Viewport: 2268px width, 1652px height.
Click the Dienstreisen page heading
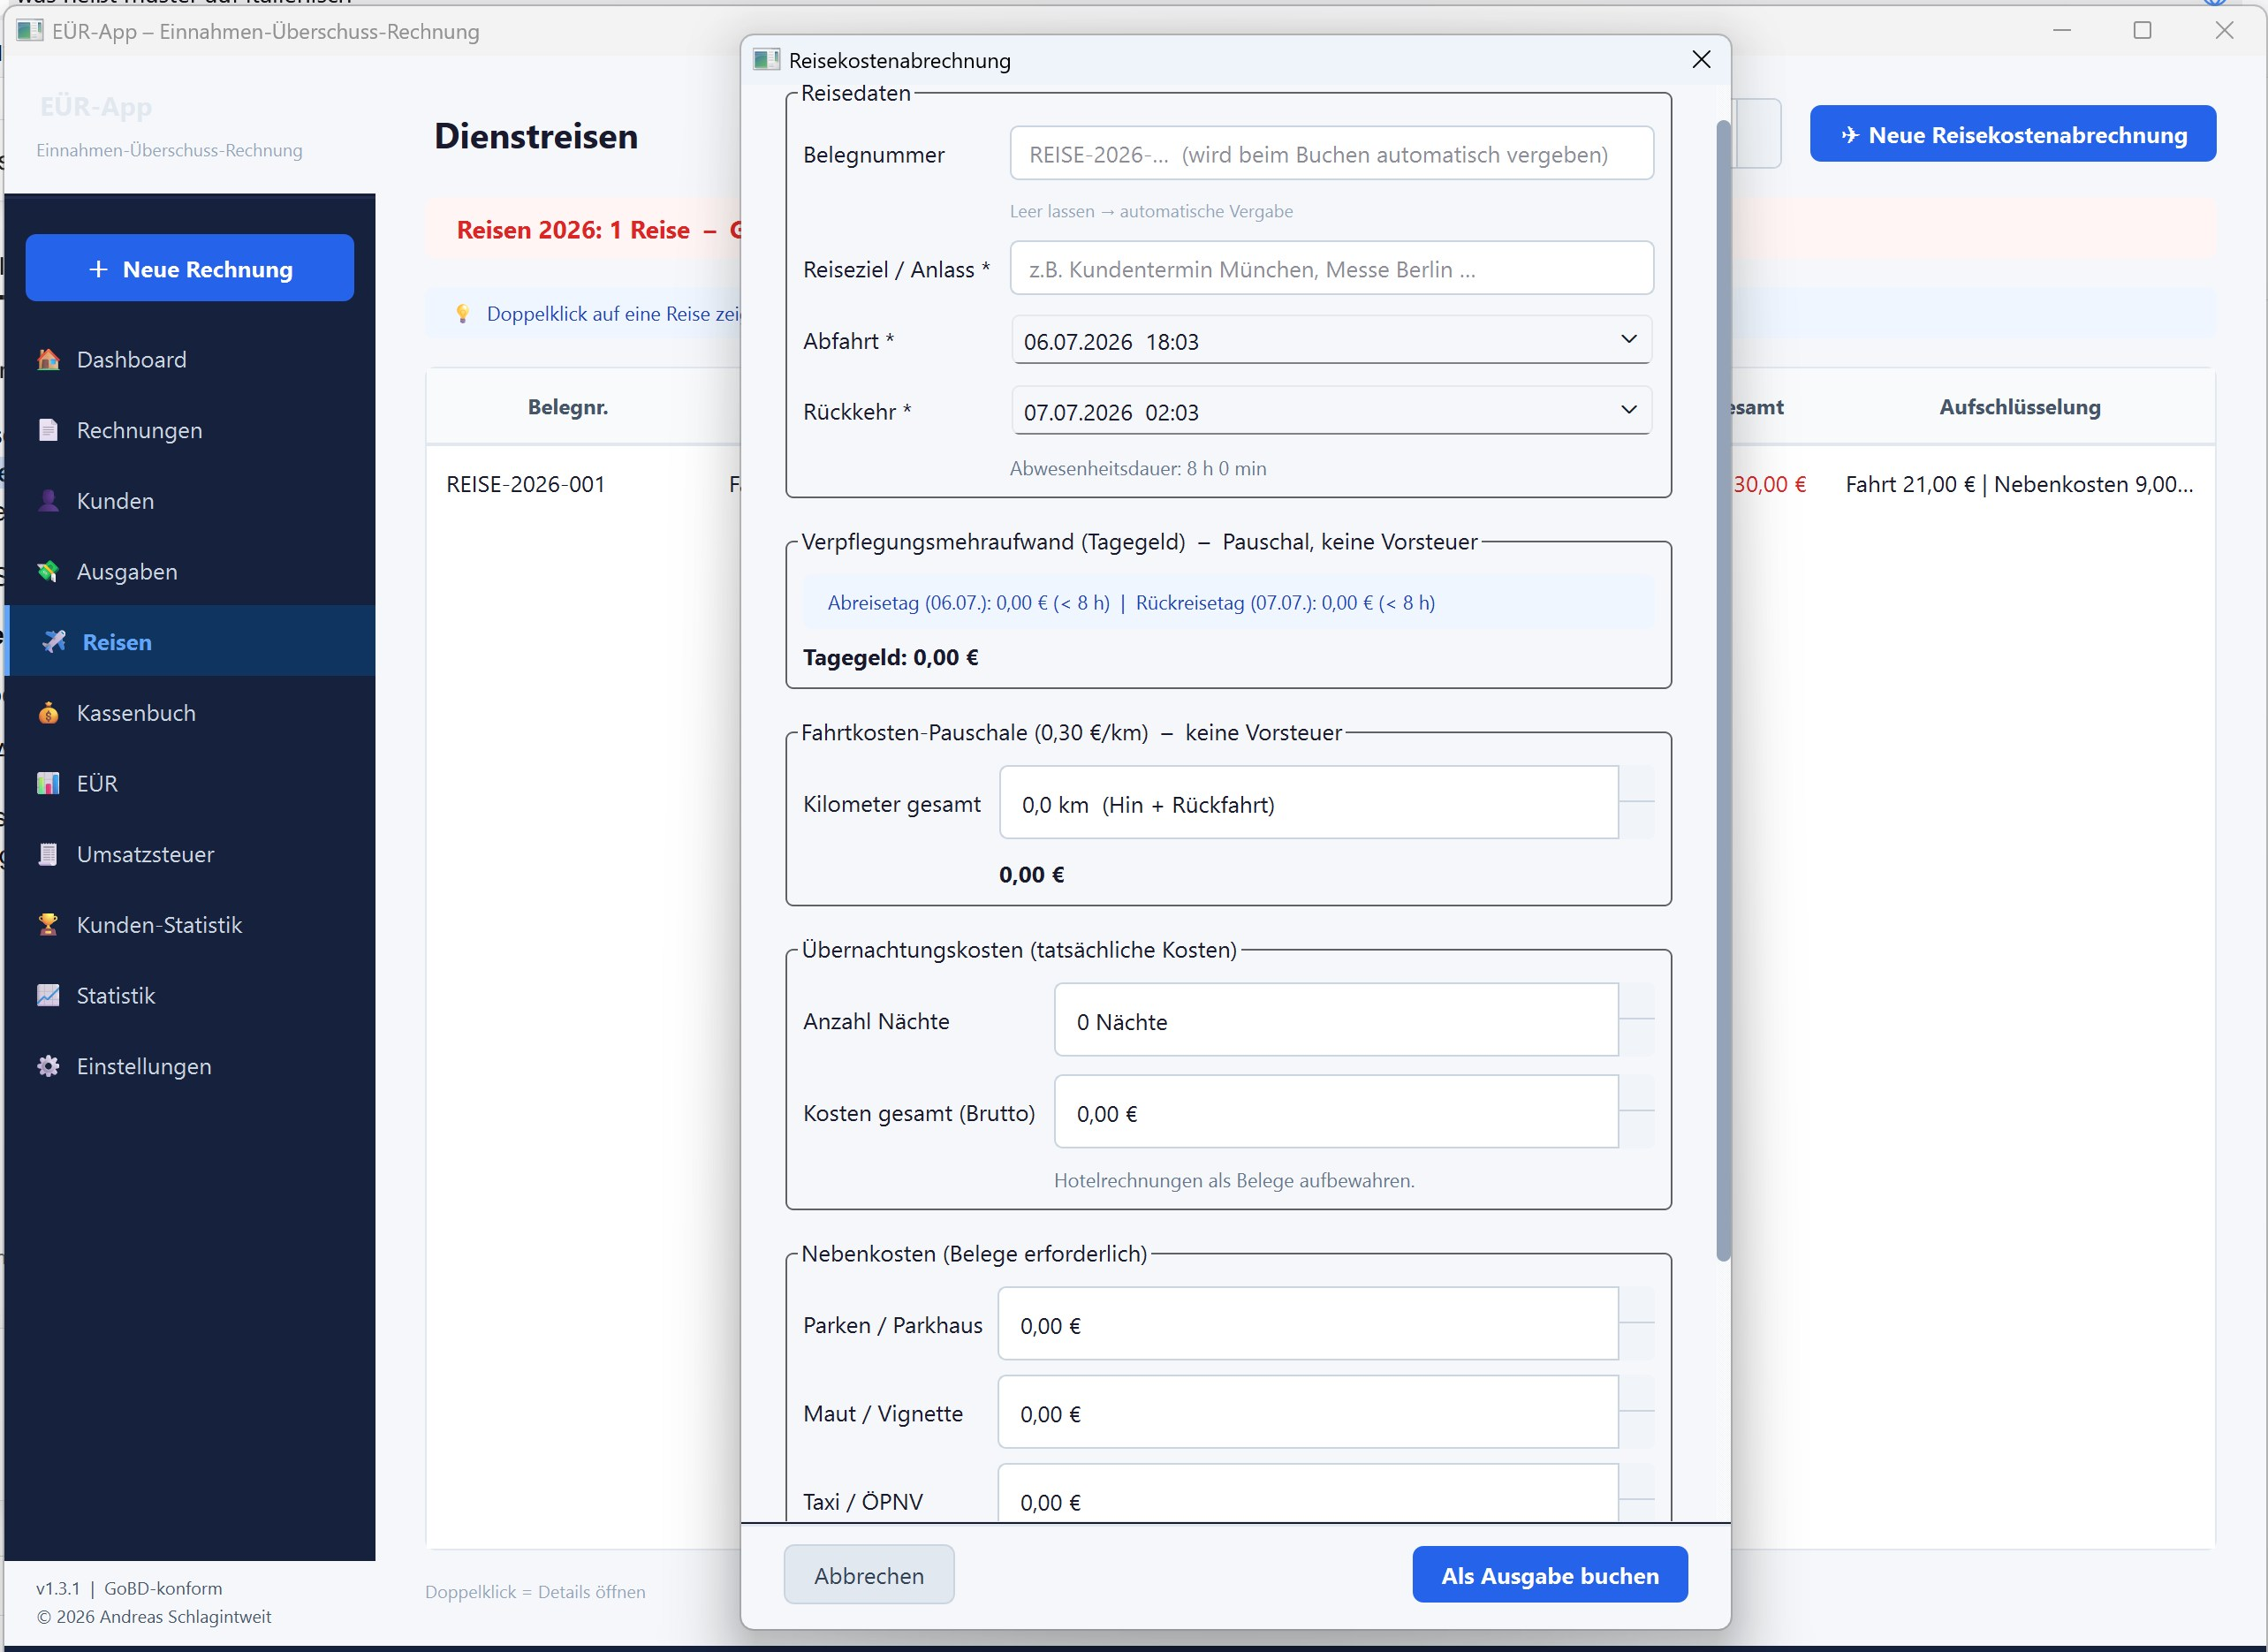tap(536, 136)
